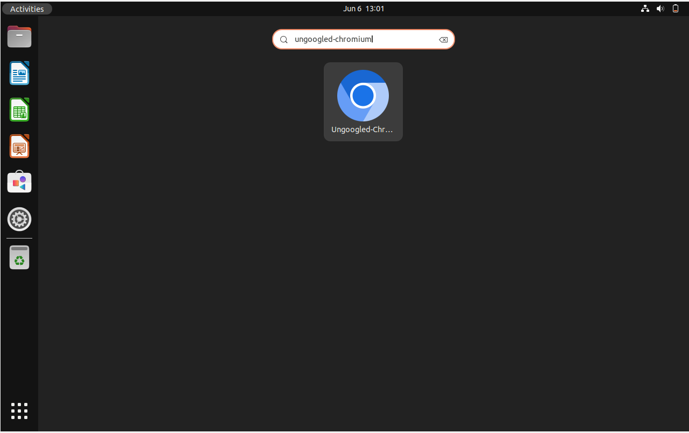Image resolution: width=689 pixels, height=433 pixels.
Task: Open LibreOffice Impress from dock
Action: 19,146
